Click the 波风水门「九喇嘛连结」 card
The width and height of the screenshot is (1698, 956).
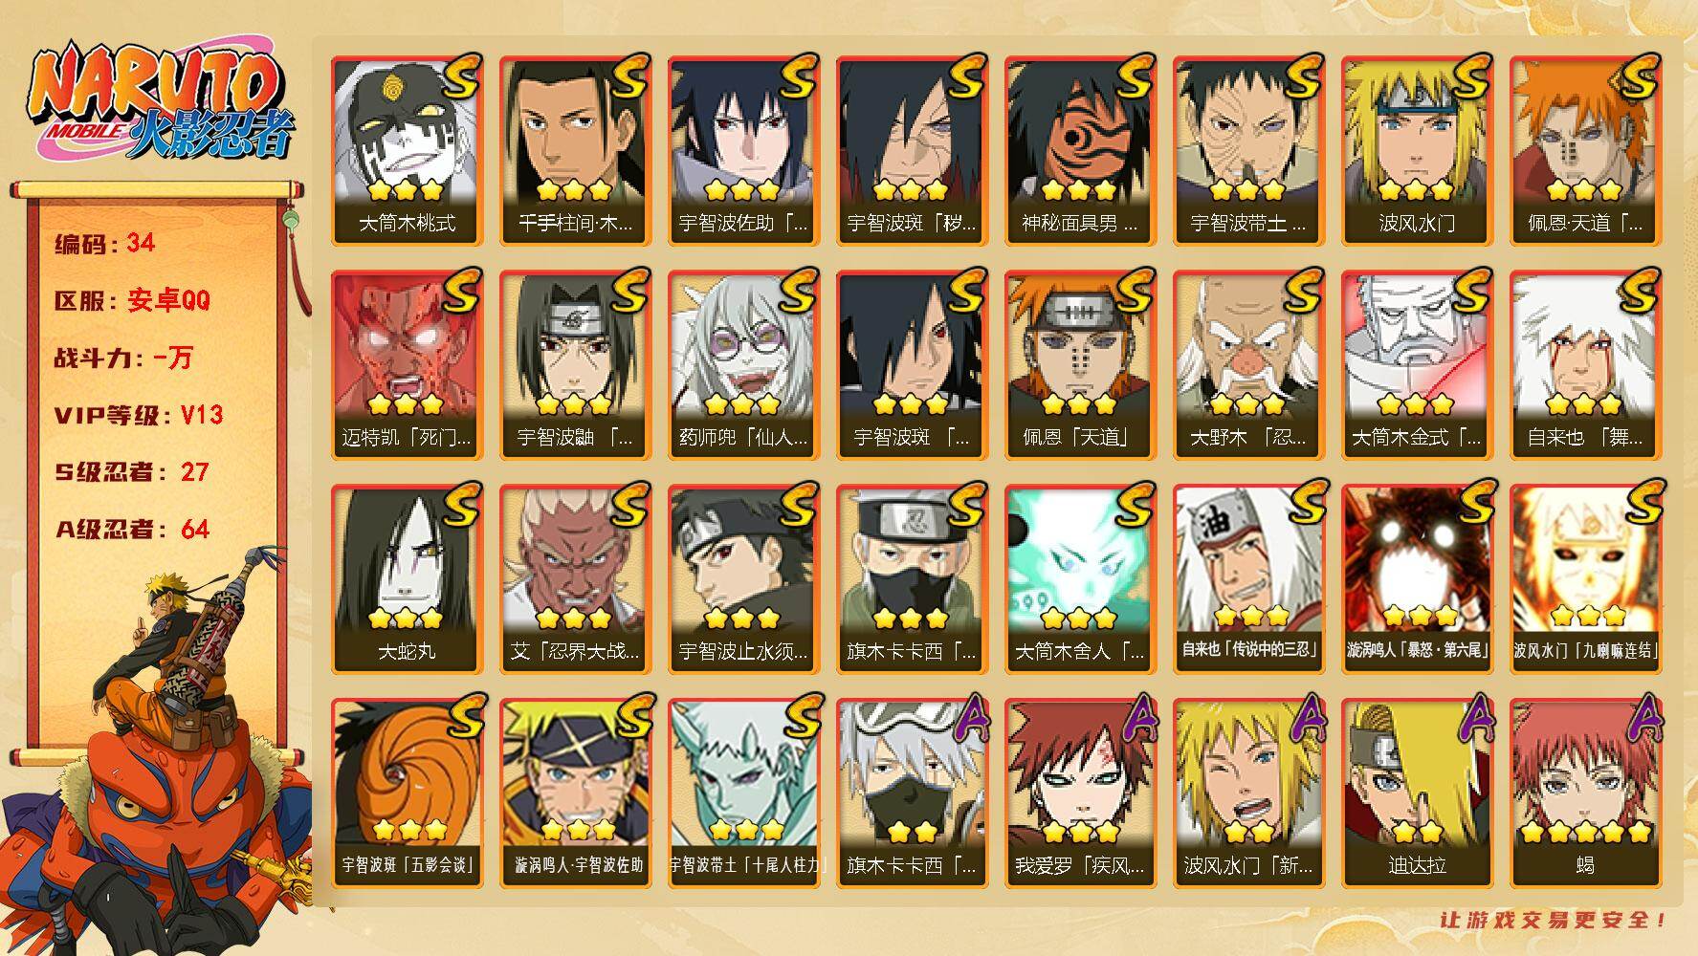coord(1585,579)
